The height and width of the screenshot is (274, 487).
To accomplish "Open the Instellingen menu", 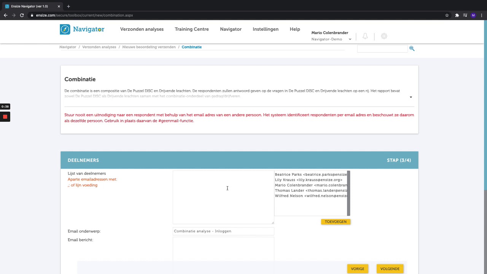I will pyautogui.click(x=266, y=29).
